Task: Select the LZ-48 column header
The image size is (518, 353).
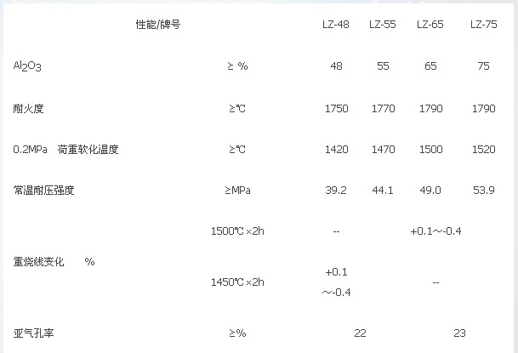Action: [336, 25]
